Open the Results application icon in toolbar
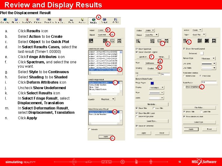 click(x=93, y=21)
